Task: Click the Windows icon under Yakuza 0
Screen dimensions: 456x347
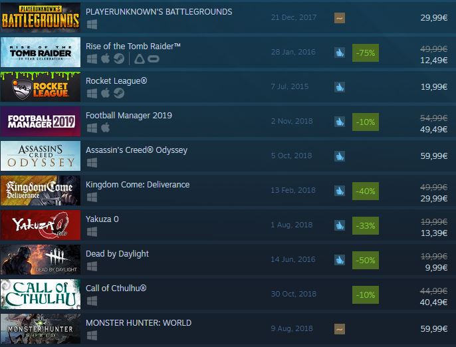Action: (92, 232)
